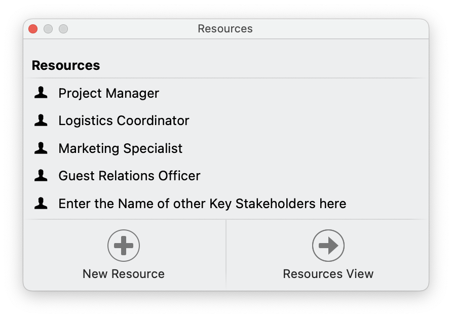Click the yellow minimize button in the titlebar

click(x=48, y=29)
